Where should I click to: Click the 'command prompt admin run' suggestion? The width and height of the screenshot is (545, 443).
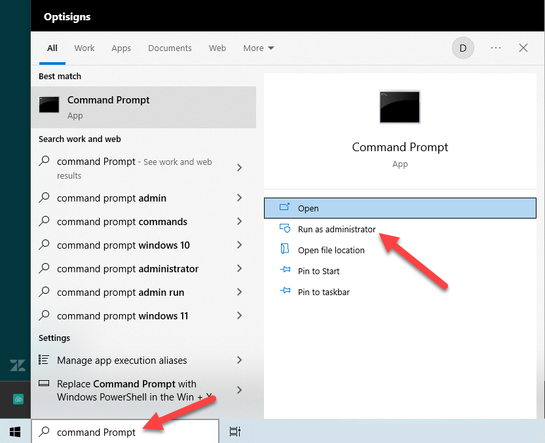143,292
